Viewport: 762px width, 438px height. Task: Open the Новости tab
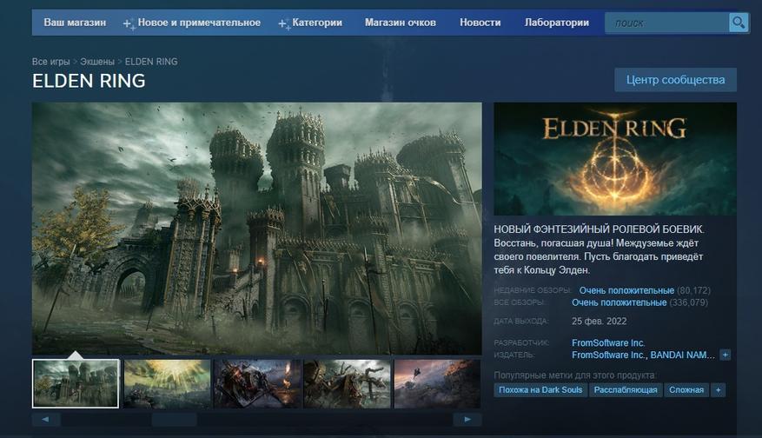(x=480, y=23)
